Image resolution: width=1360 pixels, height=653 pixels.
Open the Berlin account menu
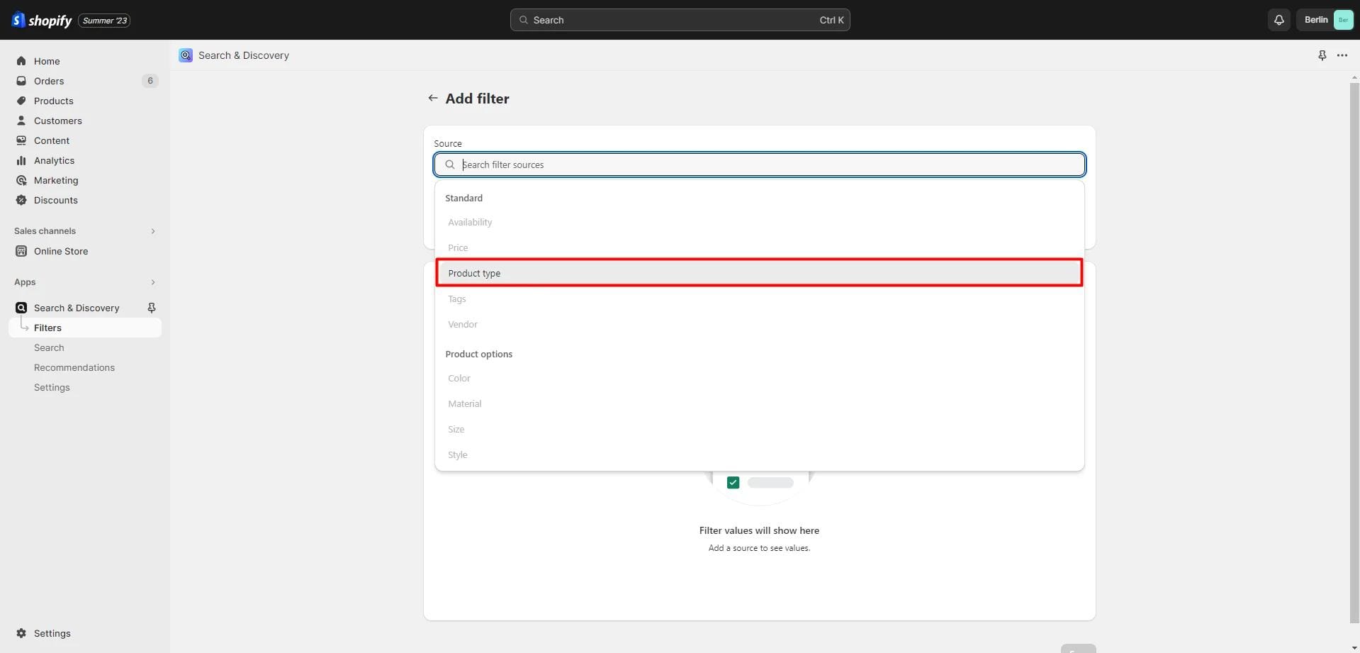(1324, 20)
